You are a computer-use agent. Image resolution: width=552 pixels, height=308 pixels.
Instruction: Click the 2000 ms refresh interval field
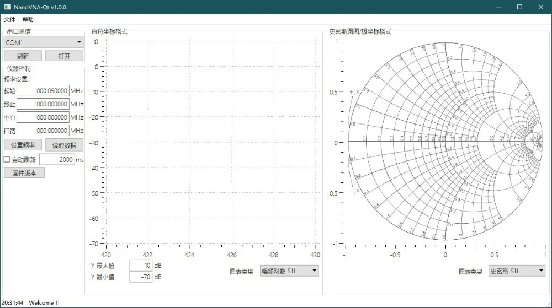click(57, 159)
